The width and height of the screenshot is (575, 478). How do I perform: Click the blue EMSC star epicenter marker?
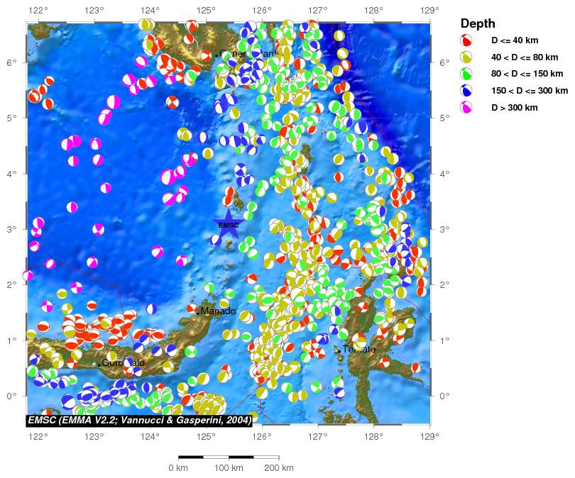[229, 225]
